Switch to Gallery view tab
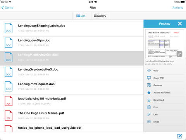Viewport: 186px width, 140px height. click(101, 16)
